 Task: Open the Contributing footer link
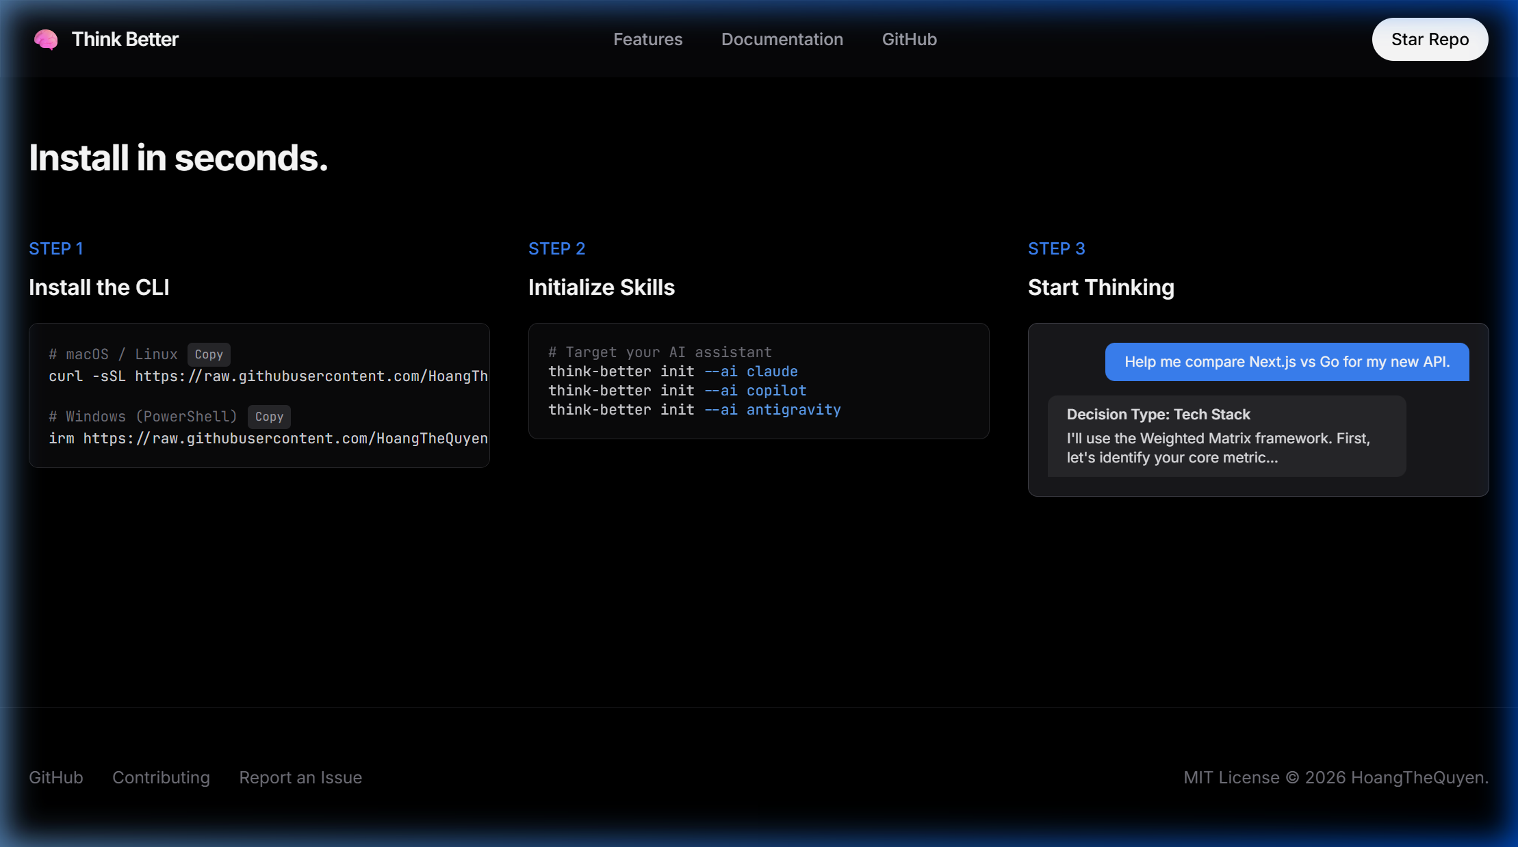coord(161,777)
